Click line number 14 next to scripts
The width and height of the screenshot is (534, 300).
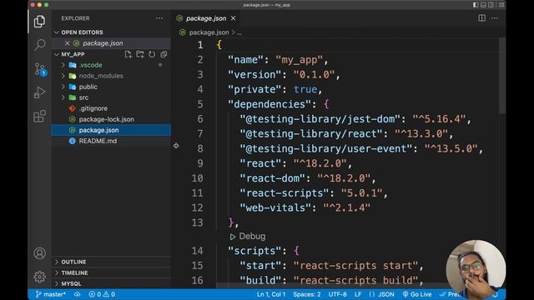pyautogui.click(x=197, y=251)
